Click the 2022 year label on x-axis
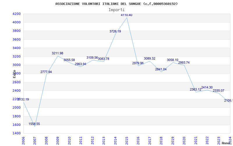 [207, 141]
